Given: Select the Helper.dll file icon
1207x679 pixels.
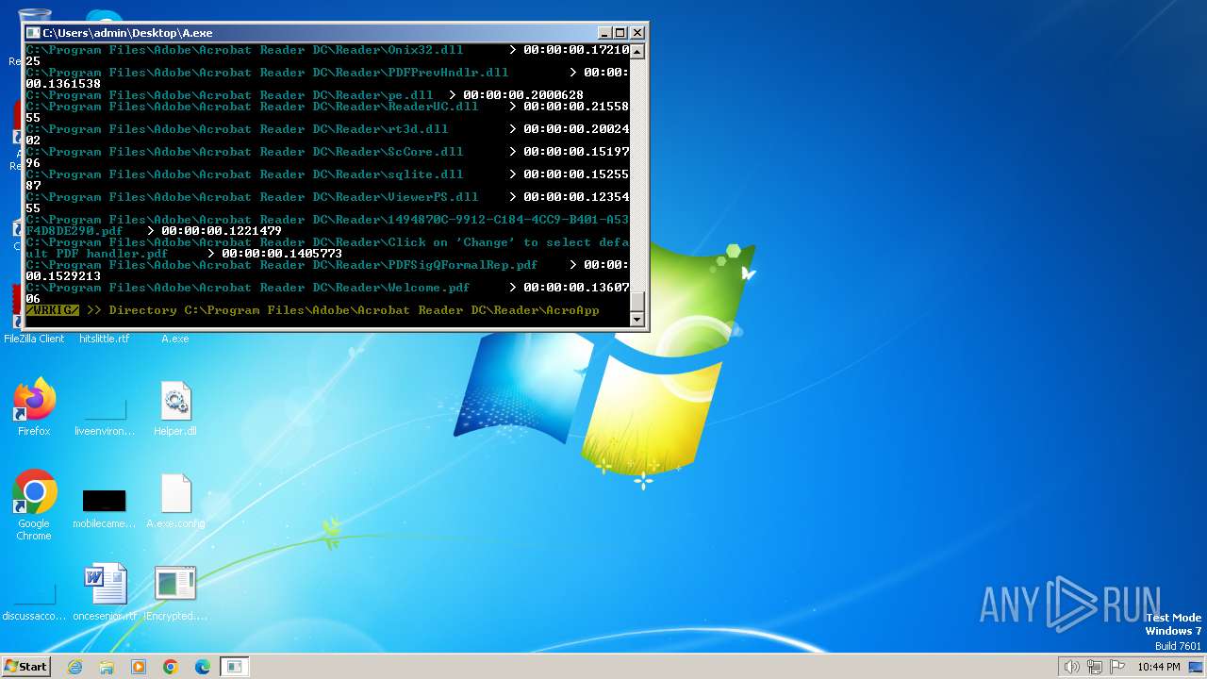Looking at the screenshot, I should 175,402.
